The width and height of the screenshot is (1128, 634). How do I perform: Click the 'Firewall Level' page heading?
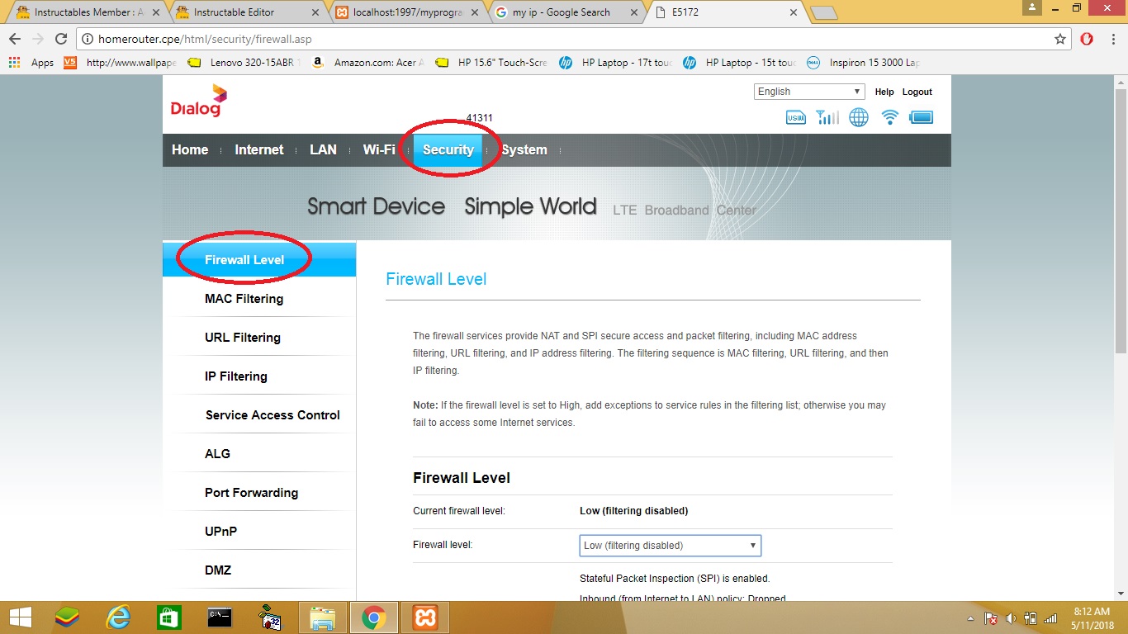[x=436, y=279]
